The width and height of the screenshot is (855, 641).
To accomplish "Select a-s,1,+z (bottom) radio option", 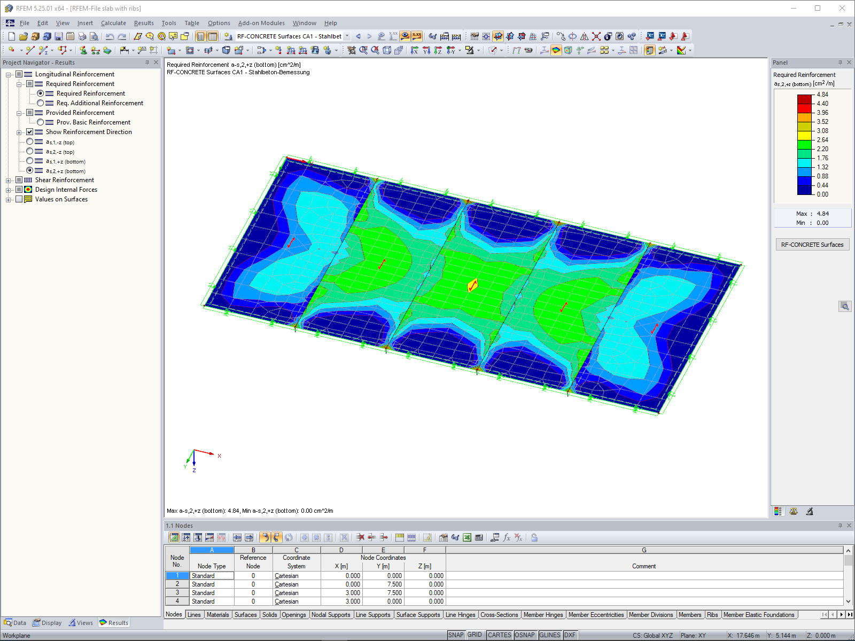I will click(x=30, y=161).
